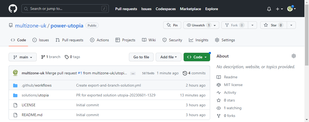The height and width of the screenshot is (122, 309).
Task: Pin this repository
Action: pos(172,25)
